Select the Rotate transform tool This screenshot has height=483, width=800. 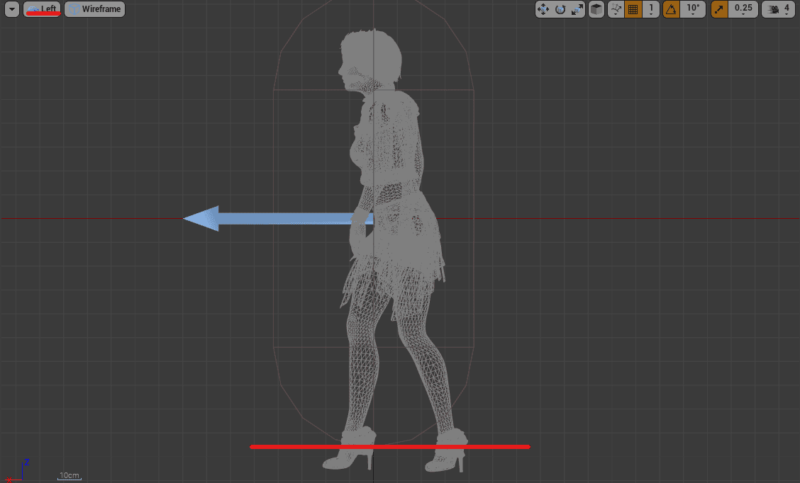coord(560,9)
